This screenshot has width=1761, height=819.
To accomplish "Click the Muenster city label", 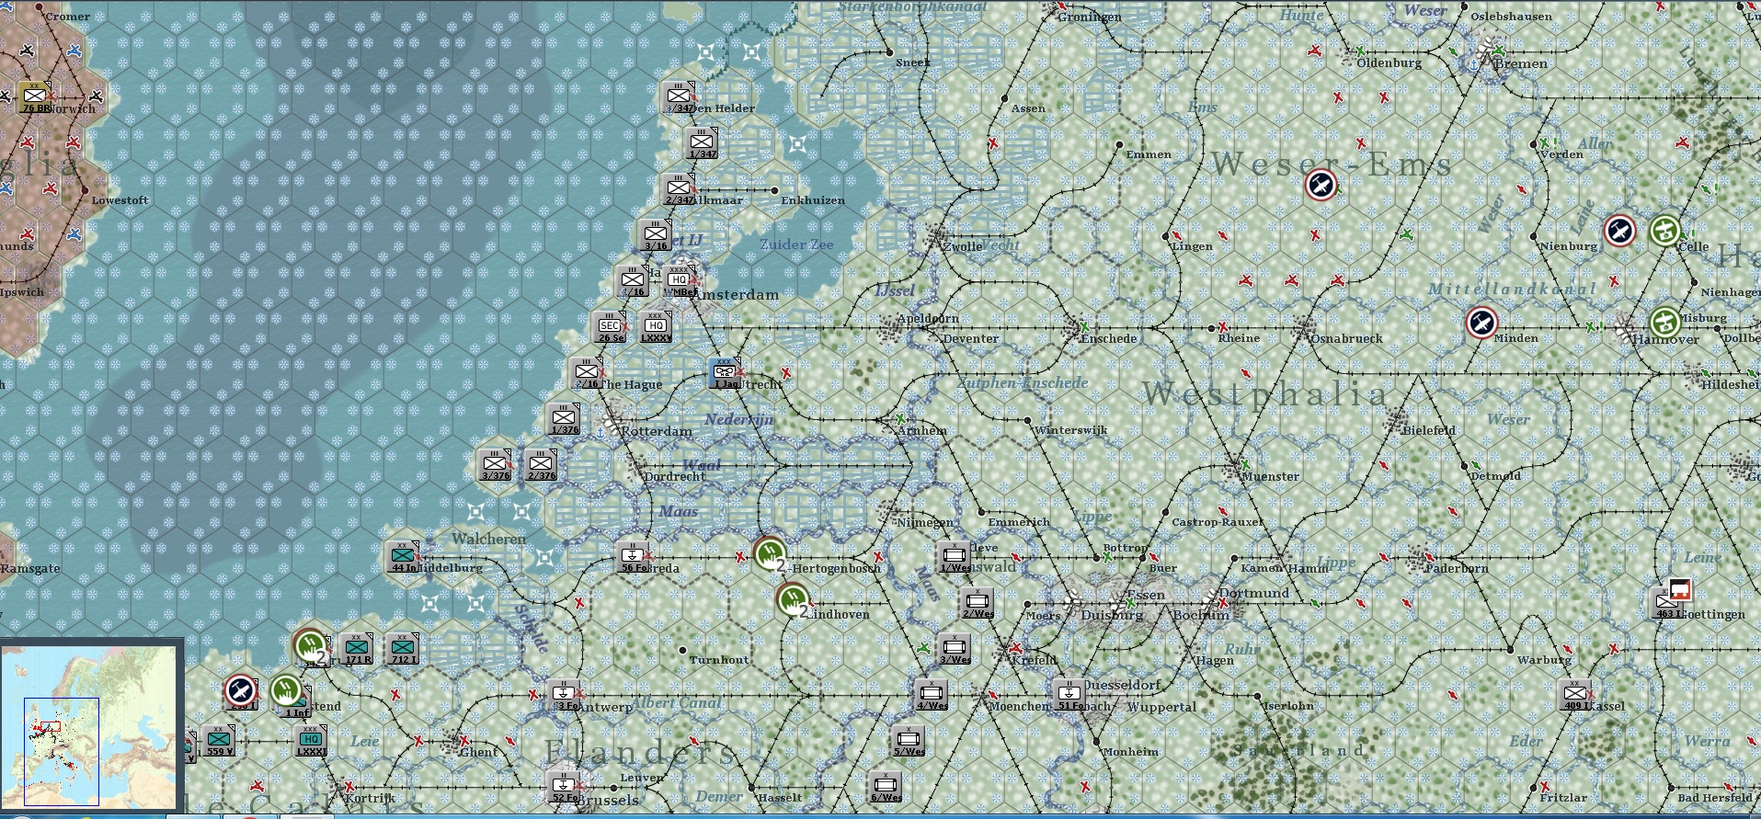I will coord(1271,476).
